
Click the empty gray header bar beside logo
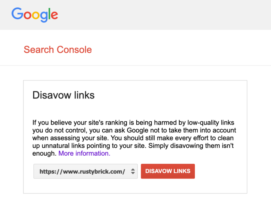pos(164,15)
